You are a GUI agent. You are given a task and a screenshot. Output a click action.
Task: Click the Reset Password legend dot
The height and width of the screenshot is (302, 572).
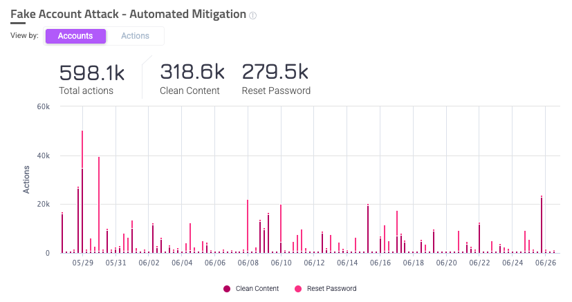coord(298,288)
